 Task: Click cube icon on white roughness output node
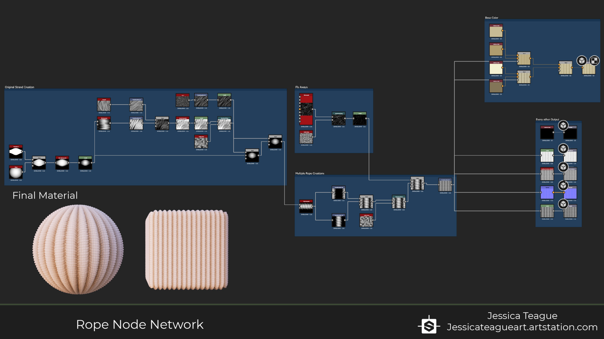pos(563,148)
